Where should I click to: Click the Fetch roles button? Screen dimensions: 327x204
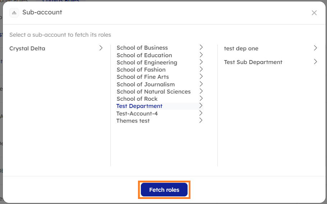point(164,190)
